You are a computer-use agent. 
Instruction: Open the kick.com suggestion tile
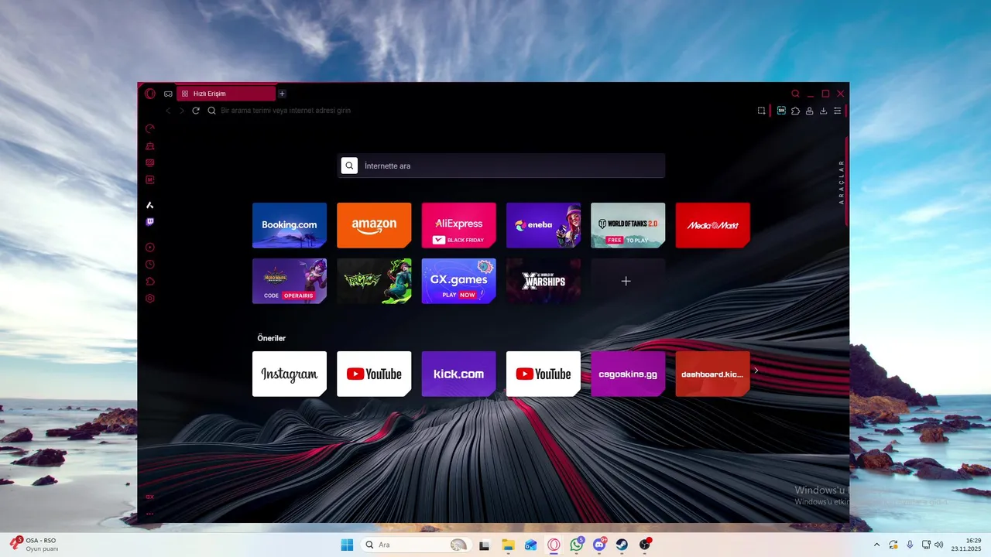click(458, 374)
